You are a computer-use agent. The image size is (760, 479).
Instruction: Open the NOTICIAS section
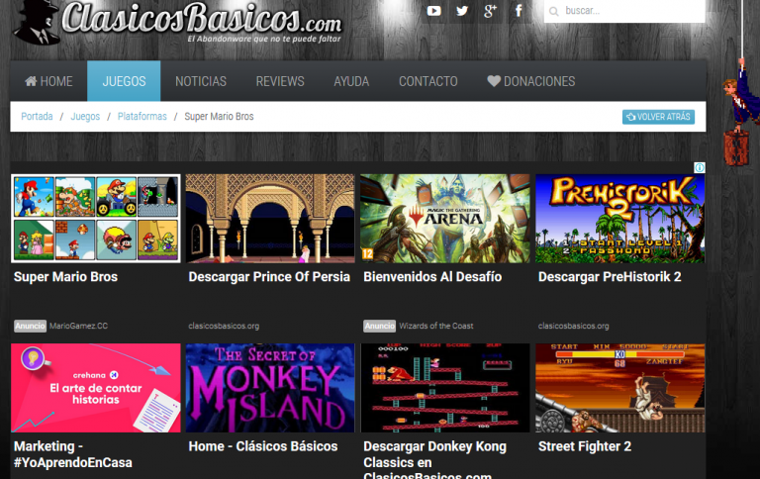point(201,81)
